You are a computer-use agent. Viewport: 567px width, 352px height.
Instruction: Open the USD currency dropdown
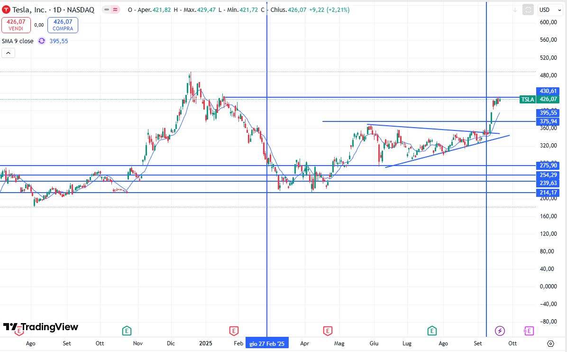(x=550, y=10)
